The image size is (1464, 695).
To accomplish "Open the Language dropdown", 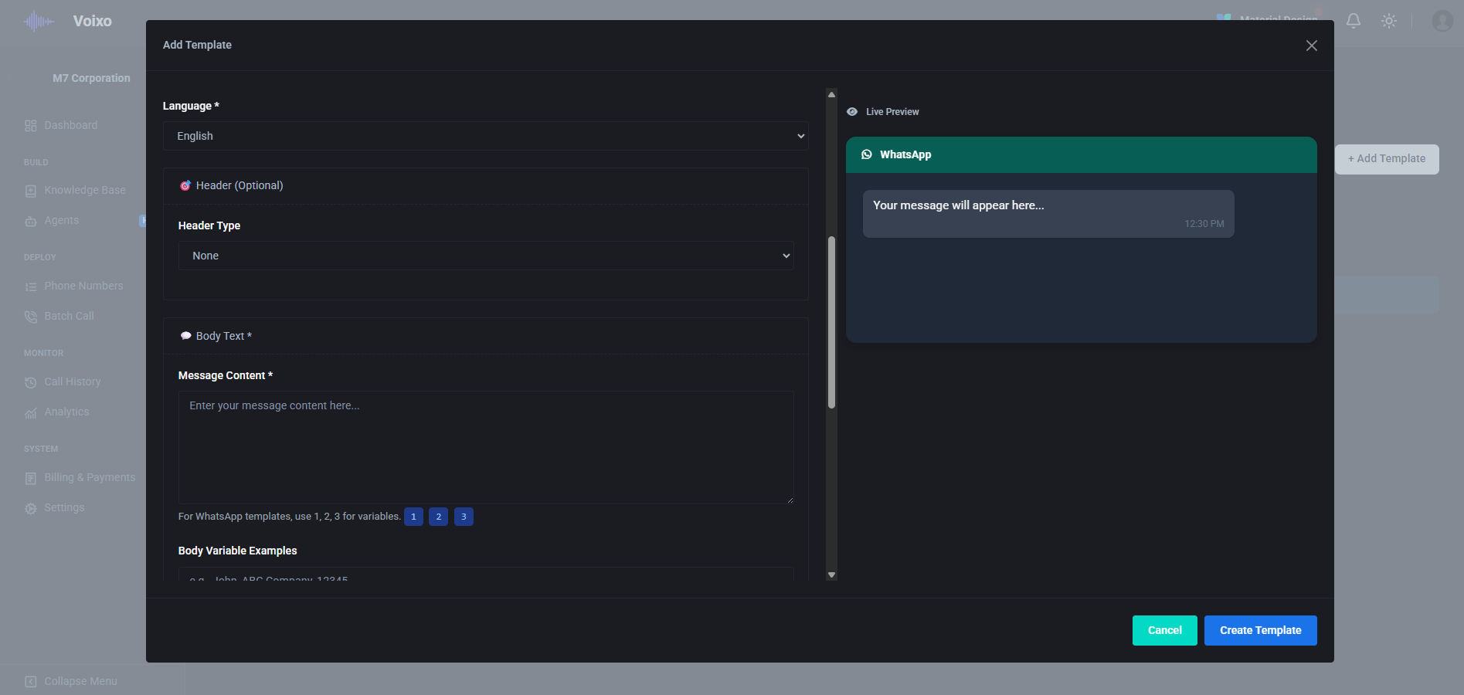I will pyautogui.click(x=485, y=136).
